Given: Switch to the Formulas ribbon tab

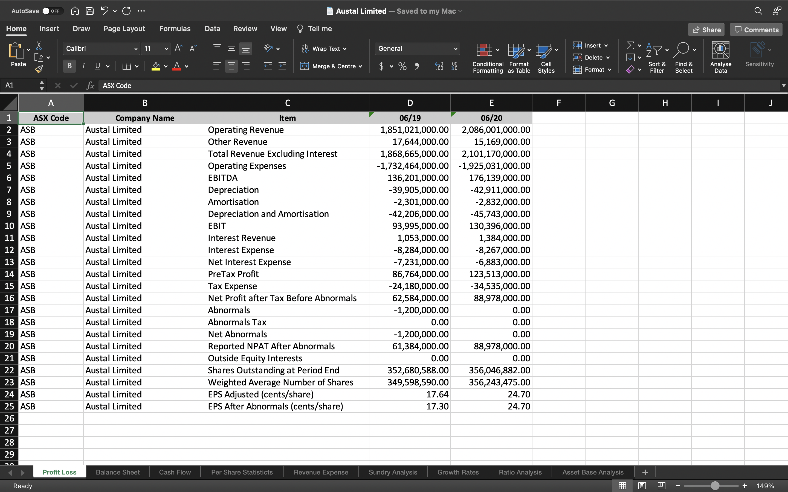Looking at the screenshot, I should click(x=175, y=29).
